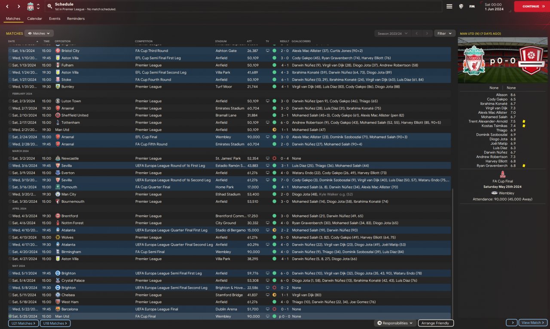Open U21 Matches
This screenshot has height=329, width=550.
click(x=23, y=323)
